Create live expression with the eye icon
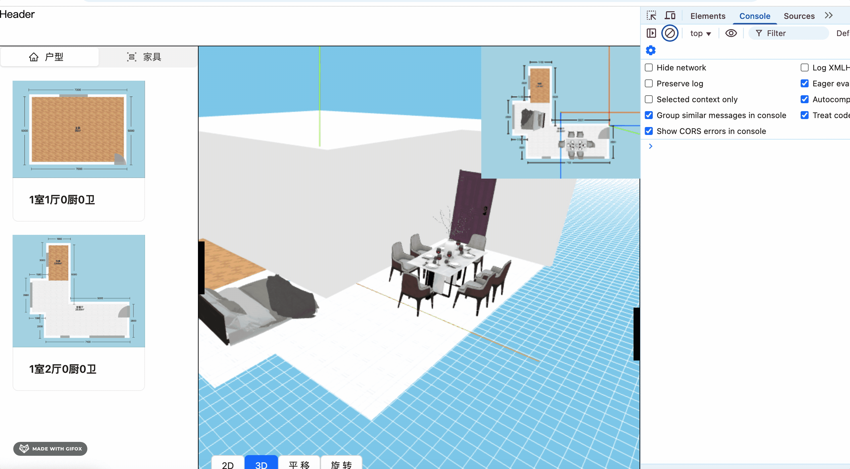Screen dimensions: 850x469 (731, 33)
